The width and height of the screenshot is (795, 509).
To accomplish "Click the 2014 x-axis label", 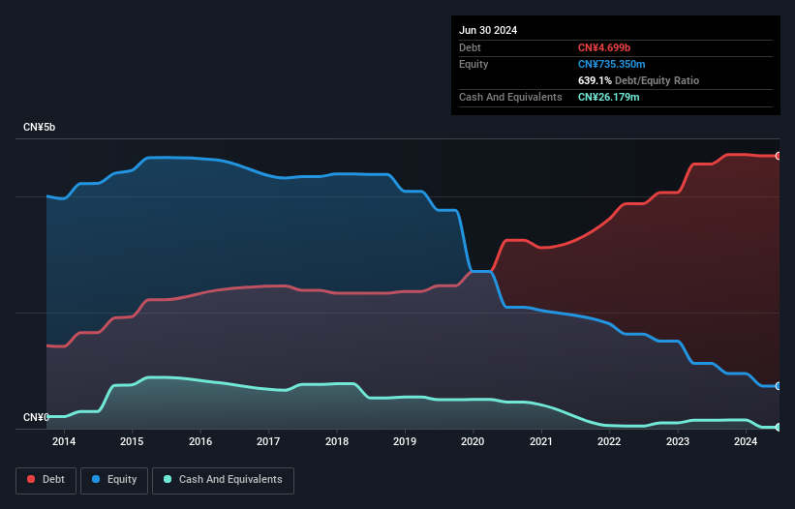I will point(64,441).
